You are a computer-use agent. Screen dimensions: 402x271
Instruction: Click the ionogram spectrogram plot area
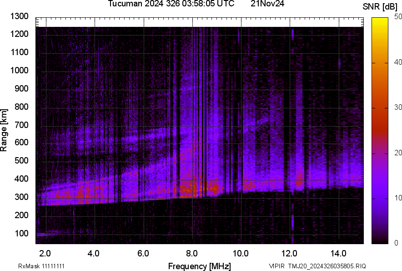click(x=200, y=131)
